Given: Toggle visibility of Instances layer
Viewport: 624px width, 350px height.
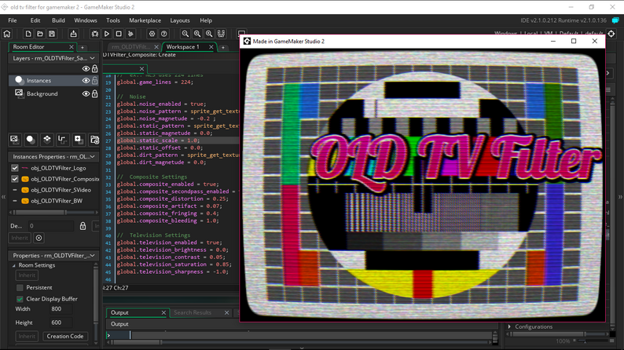Looking at the screenshot, I should 86,80.
